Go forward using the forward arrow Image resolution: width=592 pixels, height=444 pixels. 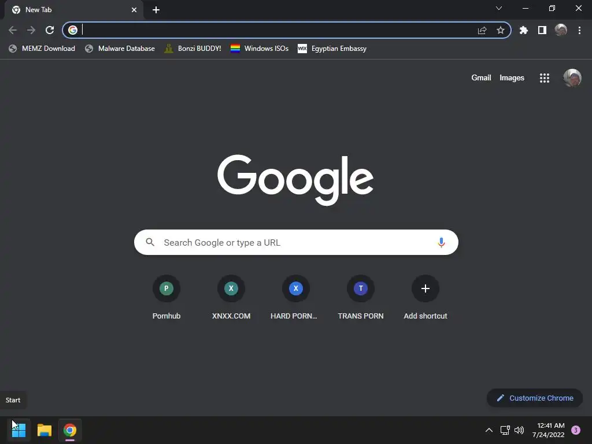coord(31,30)
